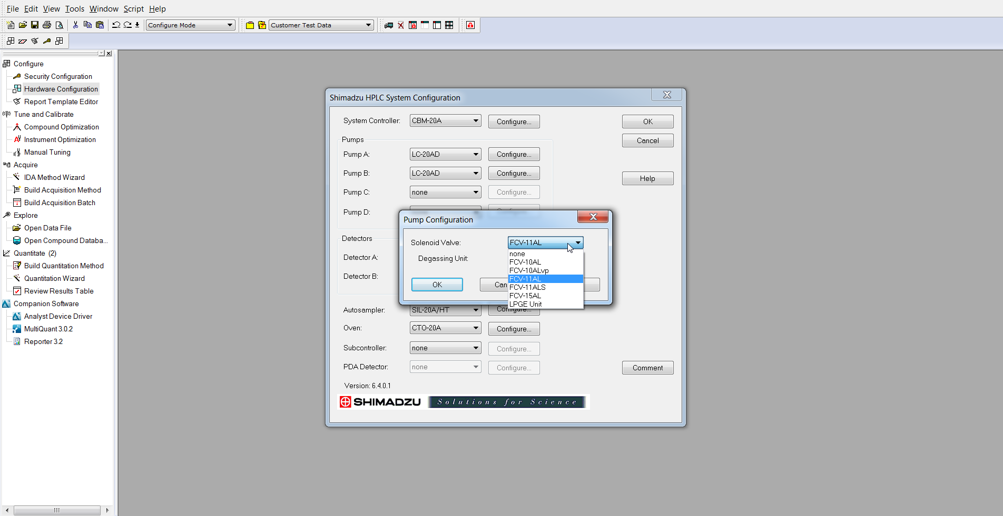Click the Print Preview toolbar icon
Image resolution: width=1003 pixels, height=516 pixels.
click(59, 25)
